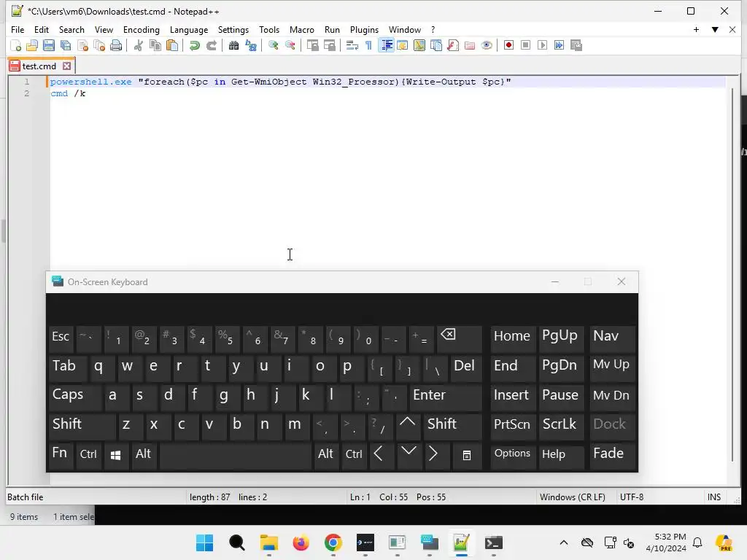This screenshot has width=747, height=560.
Task: Click the Open file toolbar icon
Action: (32, 45)
